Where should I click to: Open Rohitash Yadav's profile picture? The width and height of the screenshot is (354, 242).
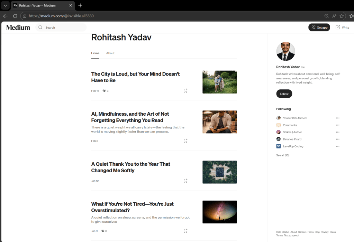(x=285, y=51)
